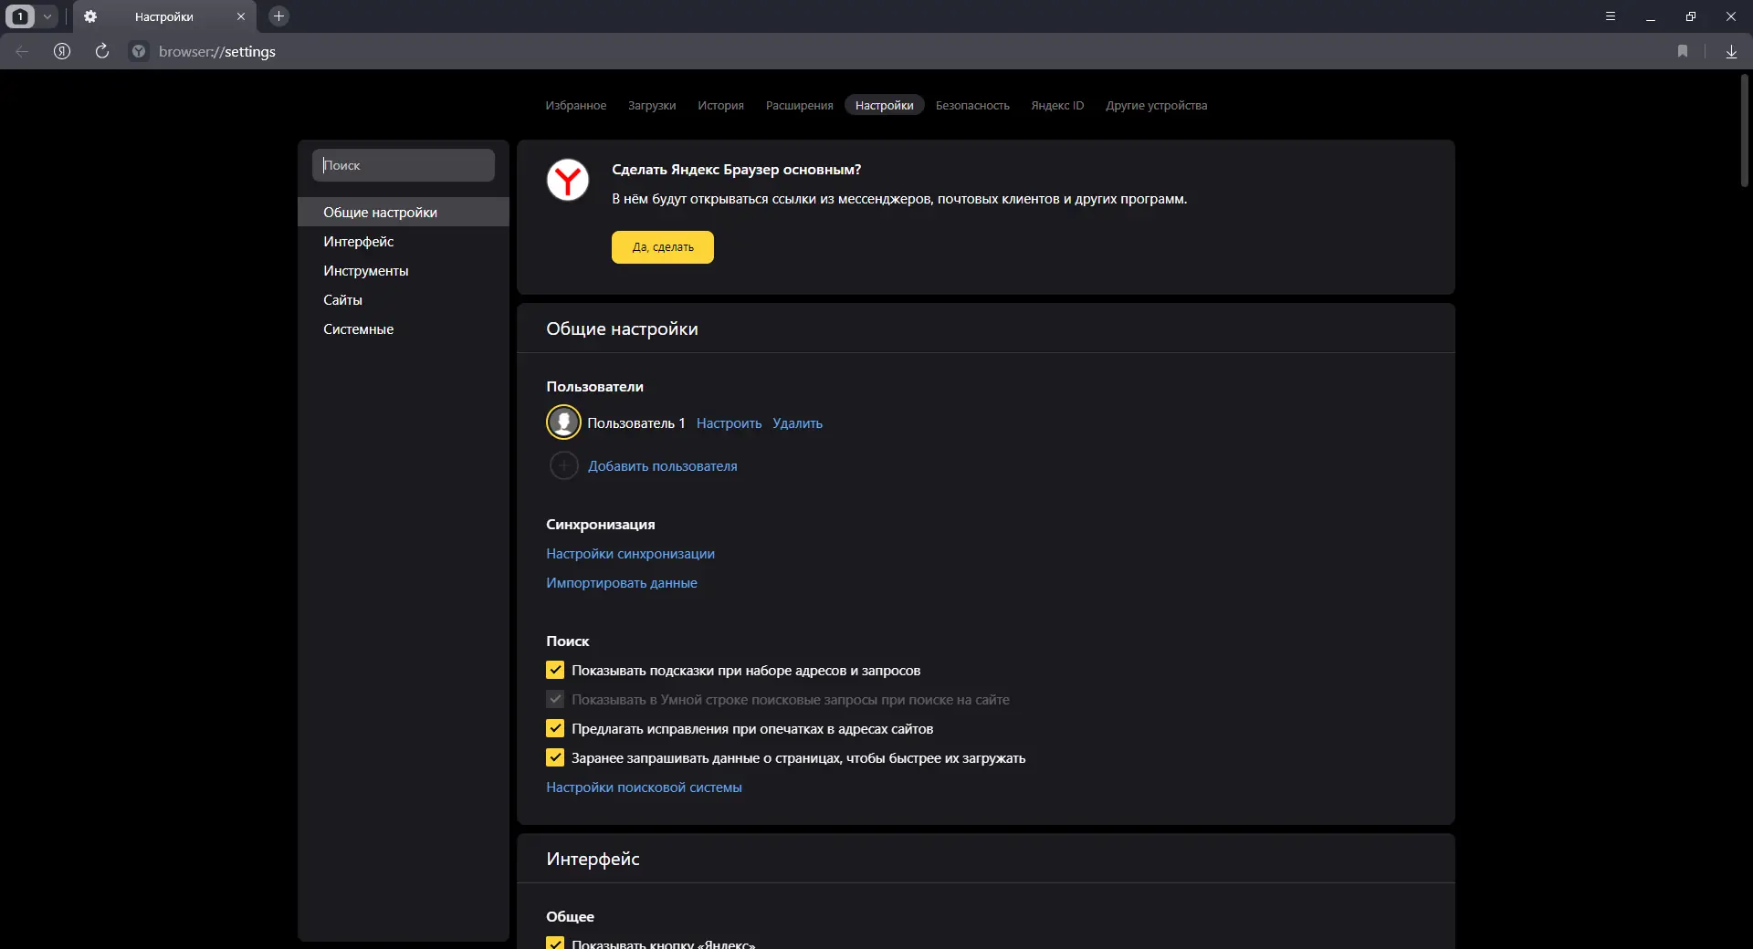This screenshot has height=949, width=1753.
Task: Click Импортировать данные link
Action: click(622, 582)
